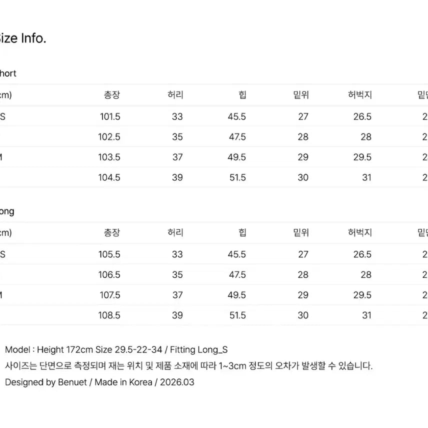This screenshot has width=428, height=428.
Task: Click the 밑위 header in Short table
Action: (301, 94)
